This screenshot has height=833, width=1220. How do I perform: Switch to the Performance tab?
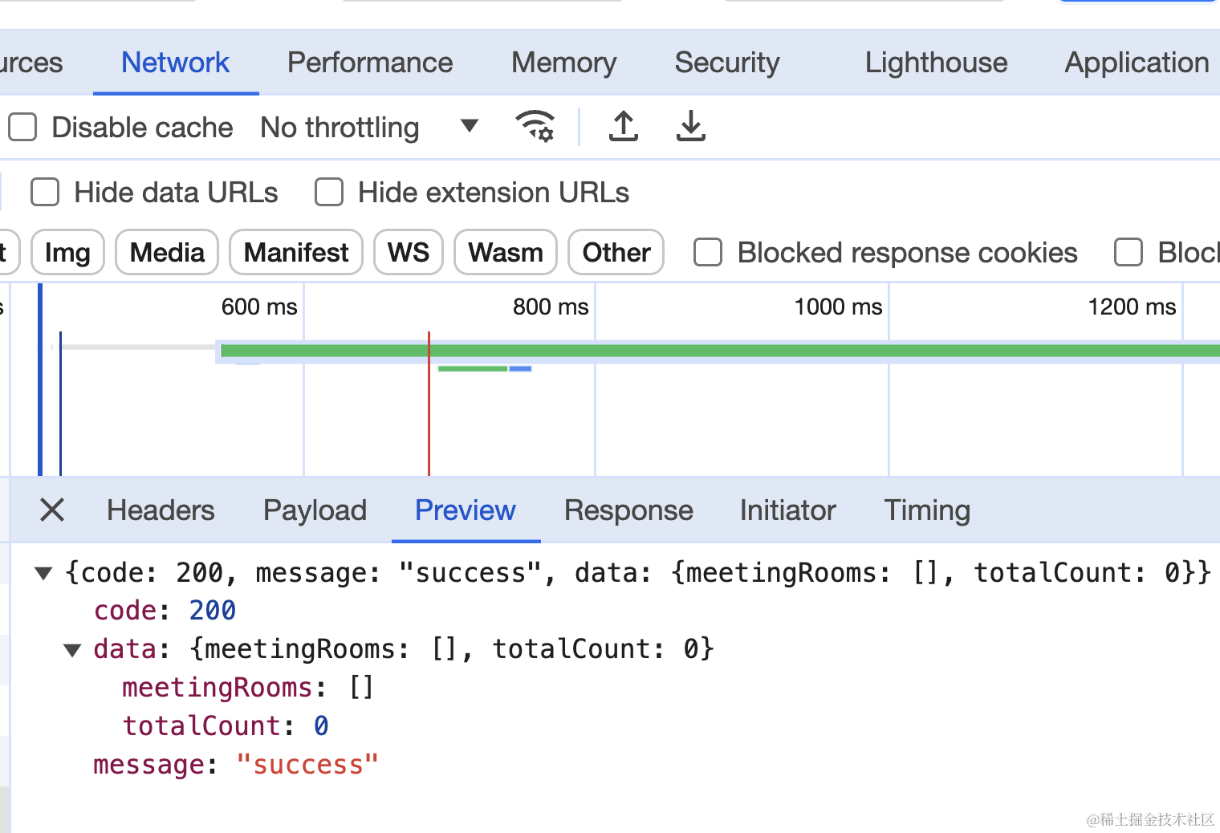point(370,63)
